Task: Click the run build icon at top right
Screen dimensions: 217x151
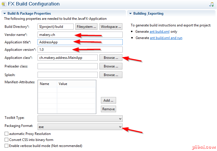Action: point(212,4)
